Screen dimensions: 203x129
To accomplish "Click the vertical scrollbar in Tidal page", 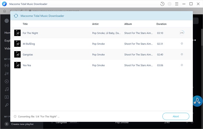I will 202,37.
